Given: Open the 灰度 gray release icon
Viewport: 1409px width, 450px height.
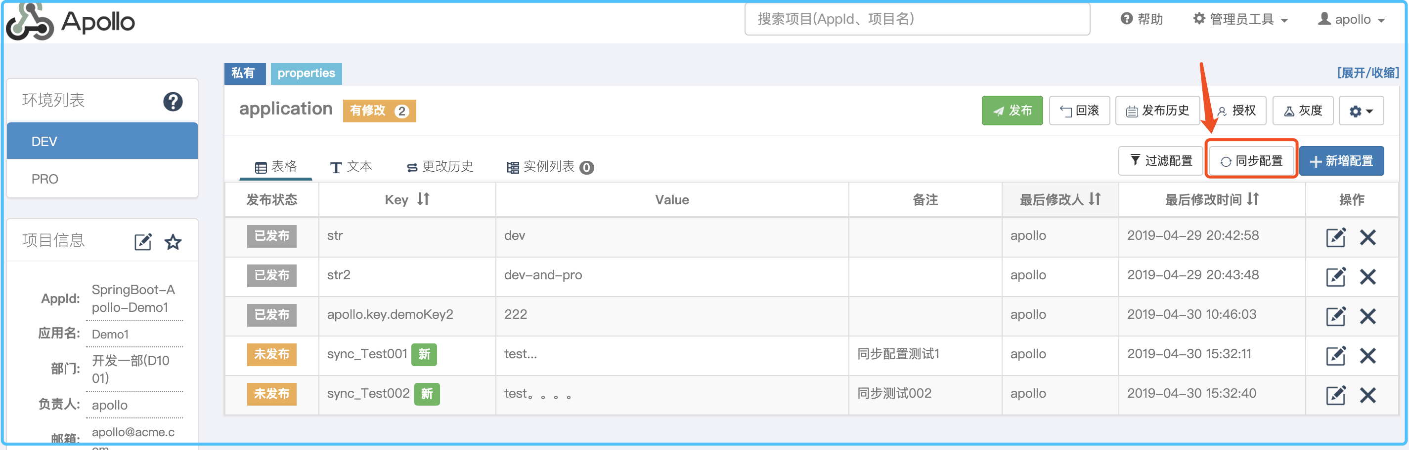Looking at the screenshot, I should click(x=1303, y=111).
